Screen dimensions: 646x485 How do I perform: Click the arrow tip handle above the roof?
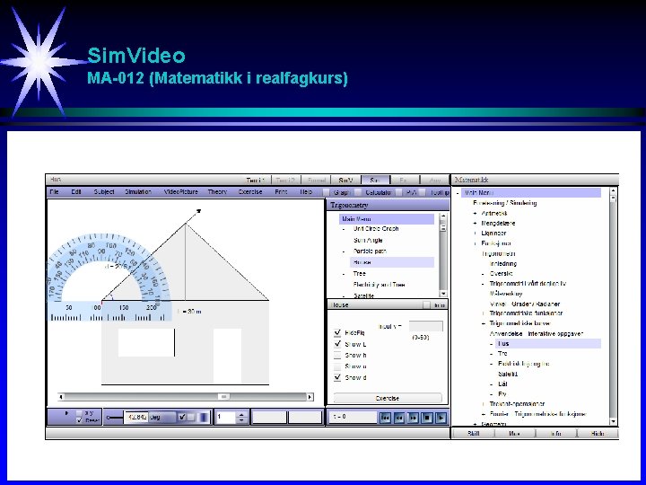click(x=198, y=211)
